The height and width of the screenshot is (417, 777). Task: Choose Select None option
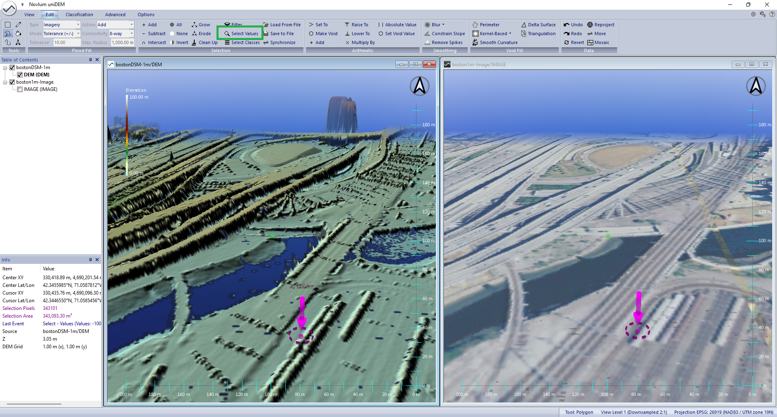tap(178, 34)
